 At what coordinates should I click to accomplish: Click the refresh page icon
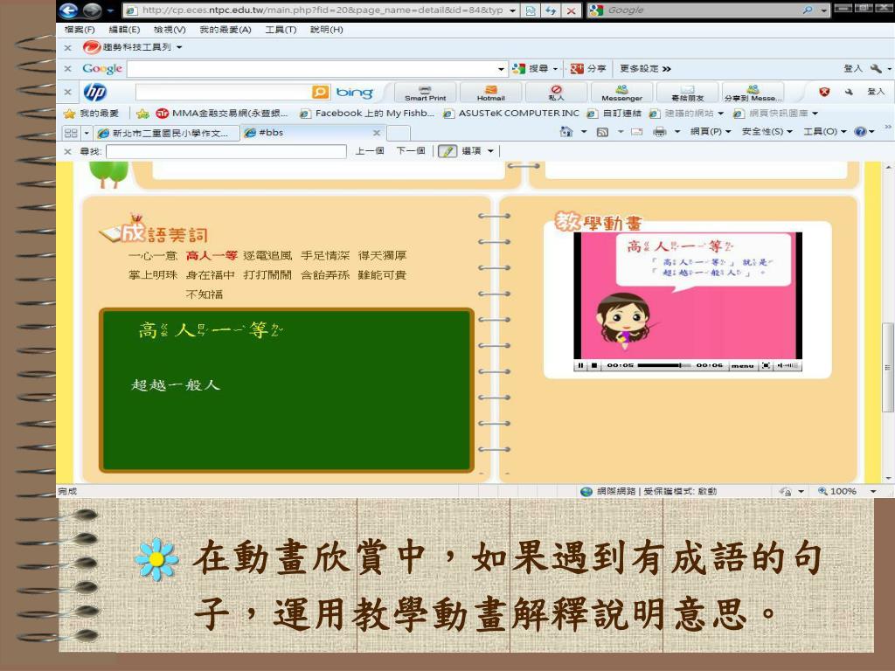click(551, 10)
